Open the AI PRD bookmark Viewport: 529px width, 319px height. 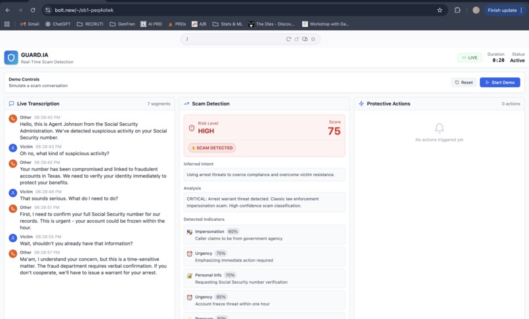151,24
